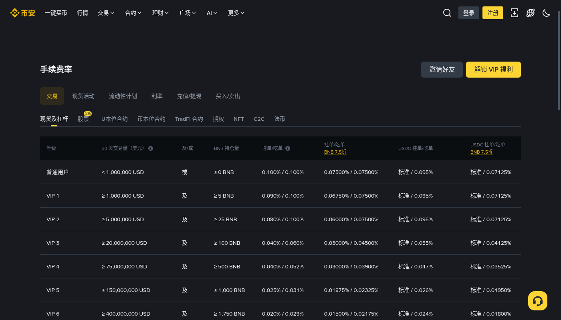Click info icon next to 30天交易量

(x=151, y=148)
